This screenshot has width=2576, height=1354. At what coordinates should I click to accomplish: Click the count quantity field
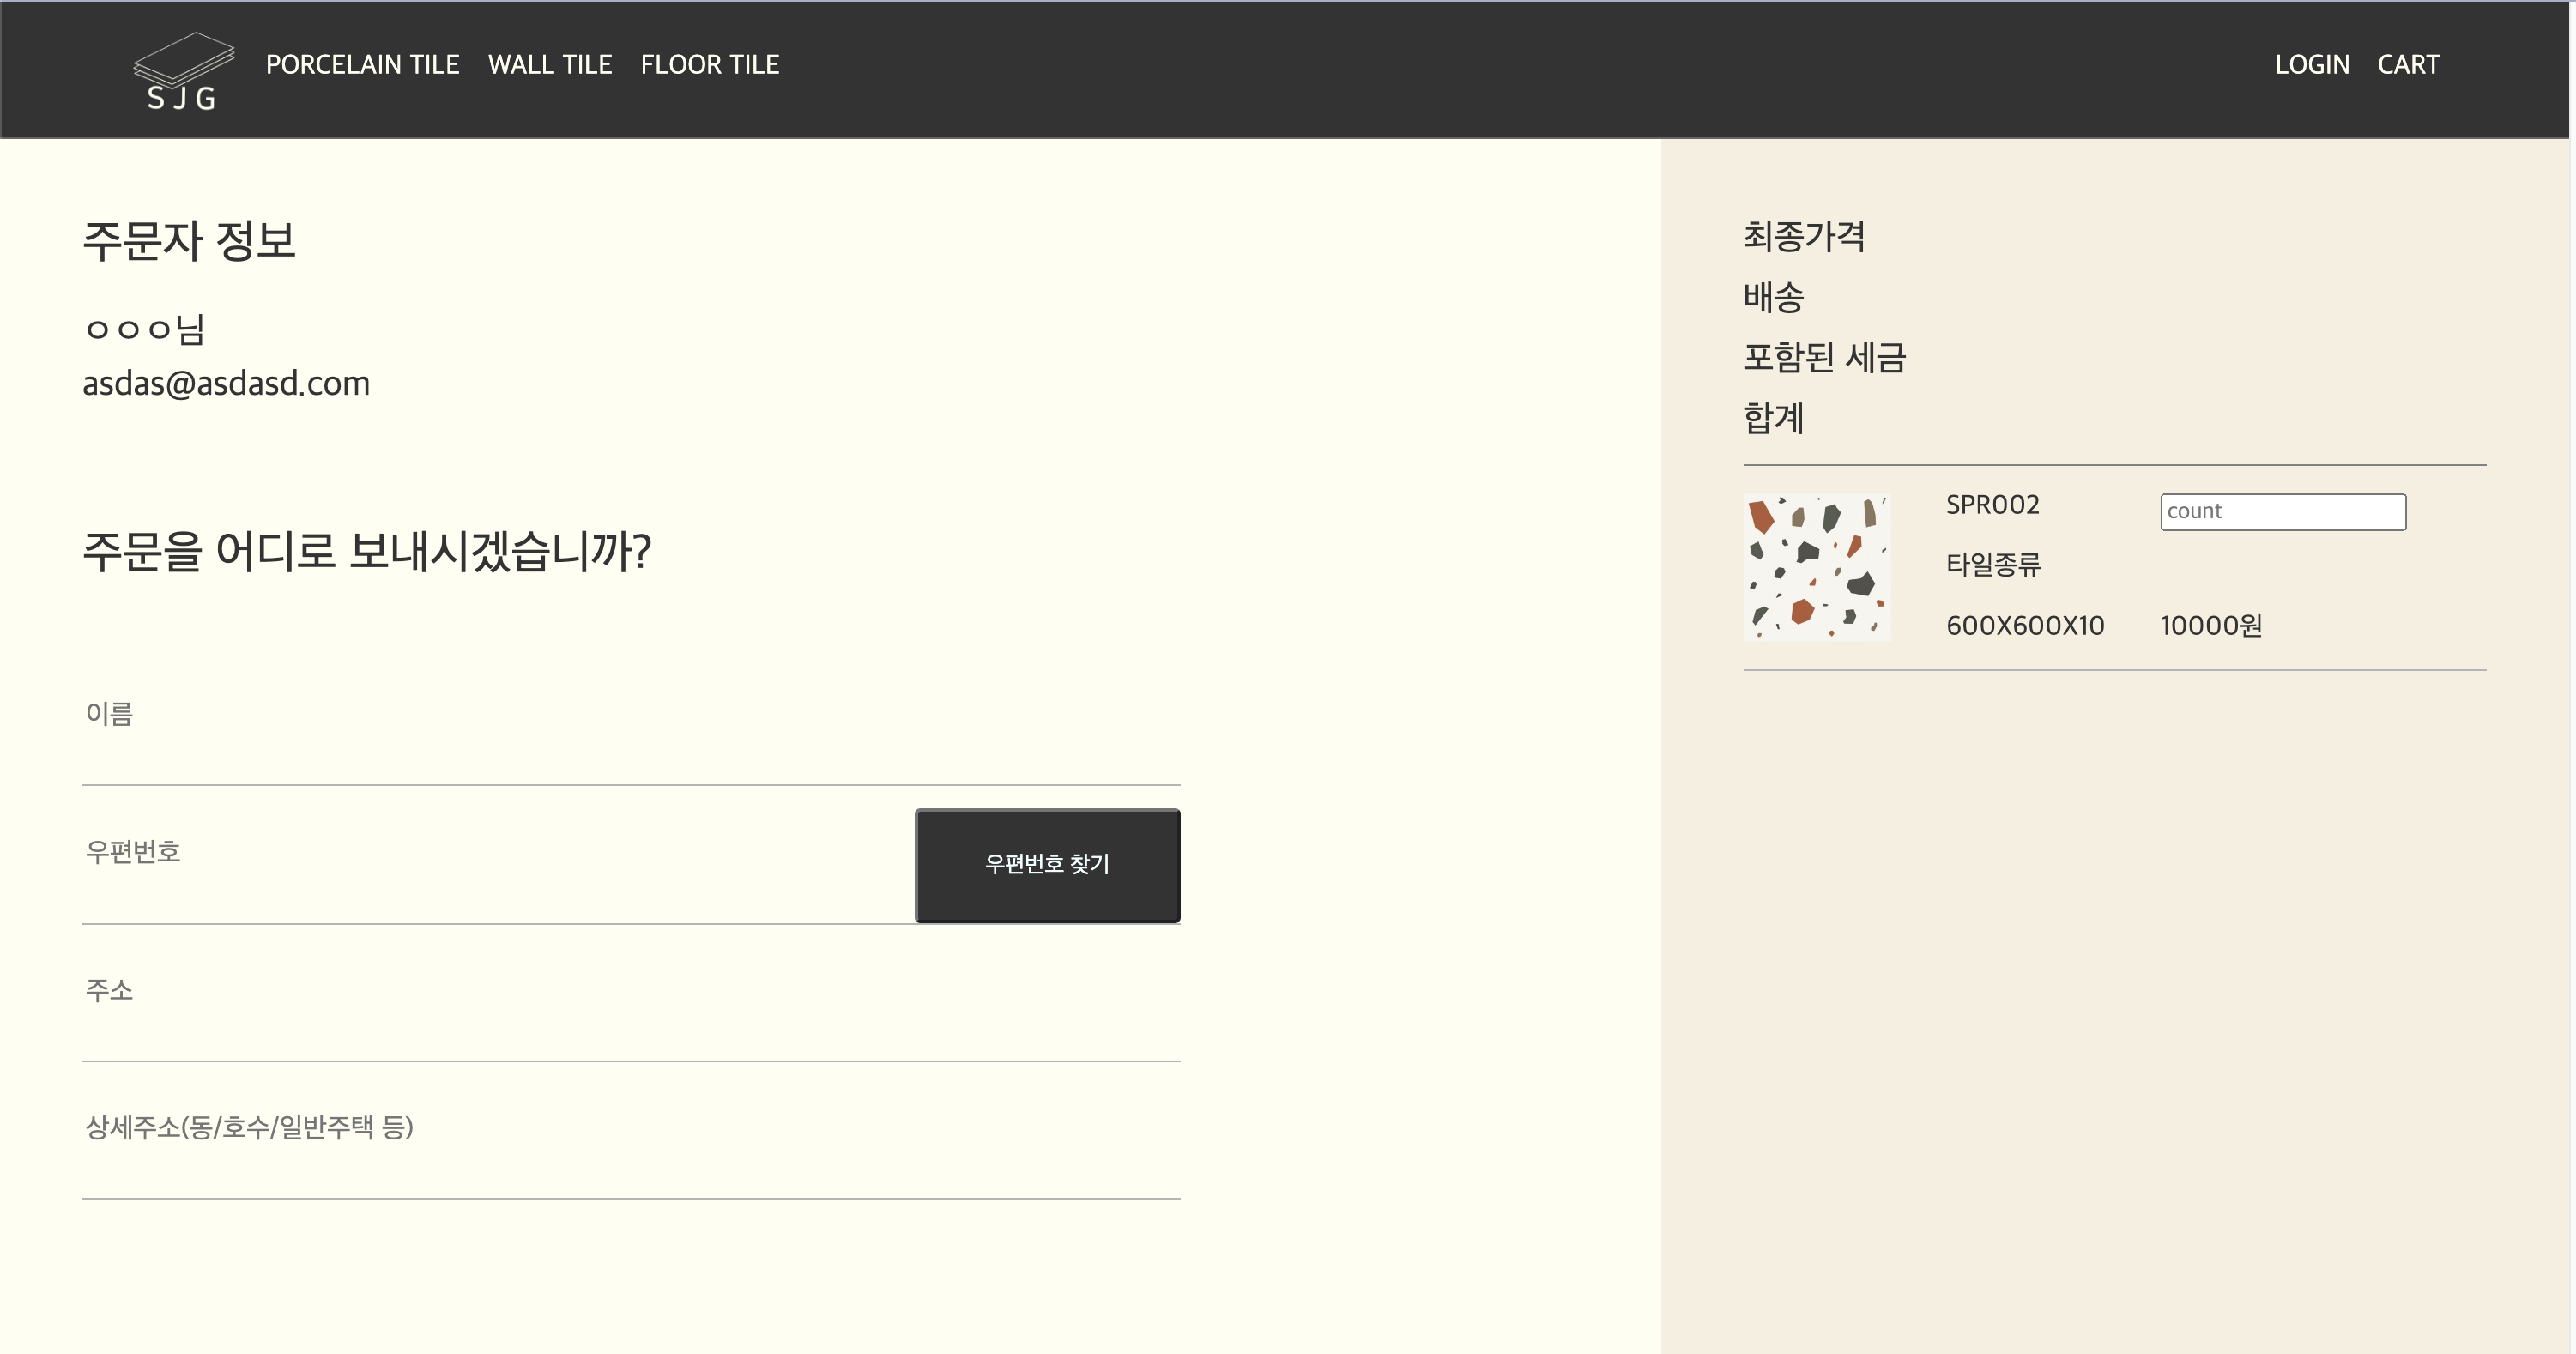click(x=2283, y=512)
